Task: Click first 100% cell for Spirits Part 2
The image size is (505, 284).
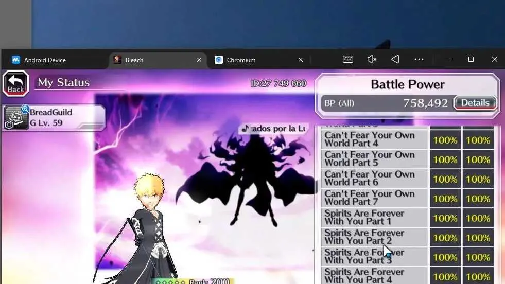Action: coord(445,238)
